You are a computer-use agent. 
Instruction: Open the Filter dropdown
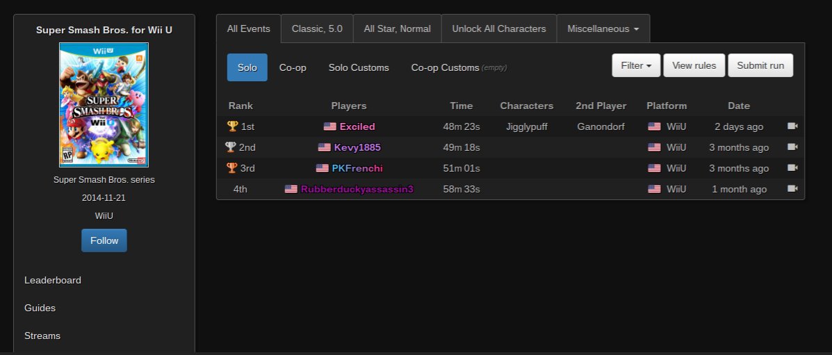(636, 65)
